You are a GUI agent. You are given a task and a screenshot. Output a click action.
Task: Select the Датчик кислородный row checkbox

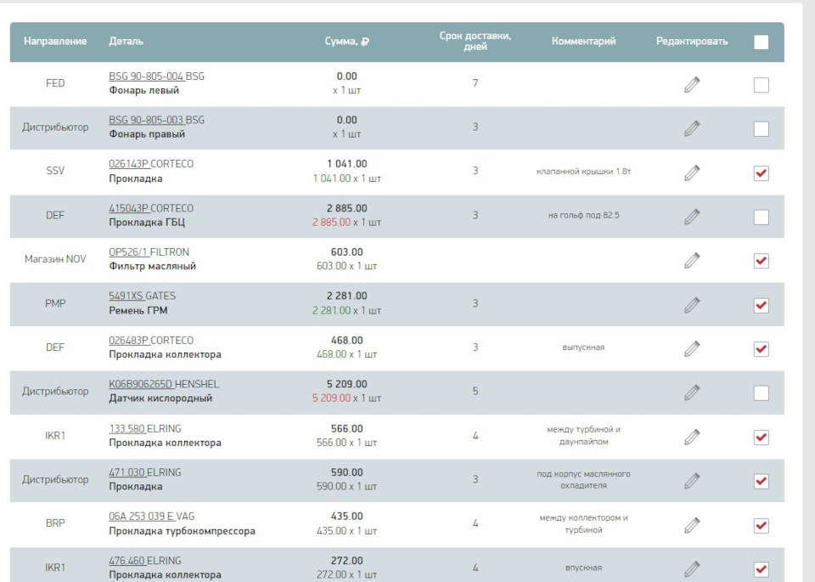(x=761, y=393)
